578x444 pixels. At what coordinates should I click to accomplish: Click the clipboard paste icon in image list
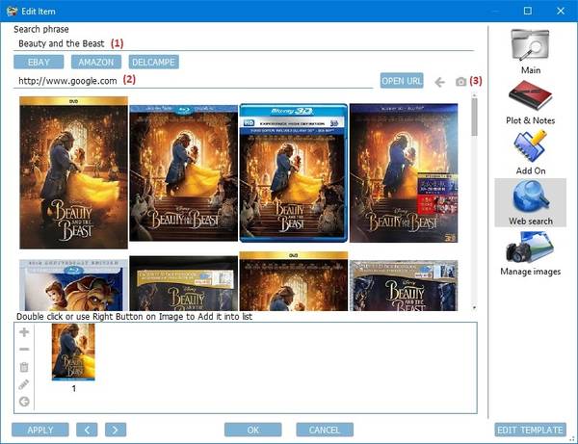24,367
